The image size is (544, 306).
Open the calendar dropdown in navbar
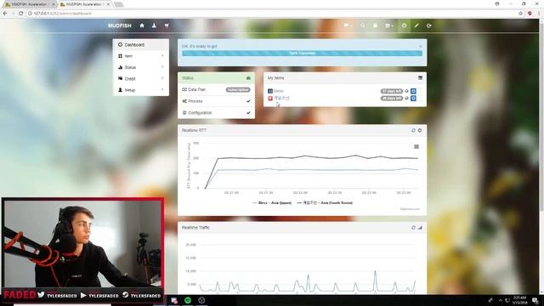389,25
